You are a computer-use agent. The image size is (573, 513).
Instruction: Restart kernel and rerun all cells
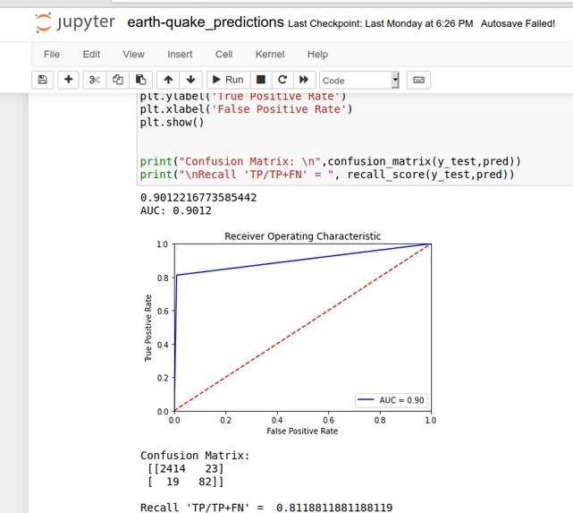click(x=304, y=80)
